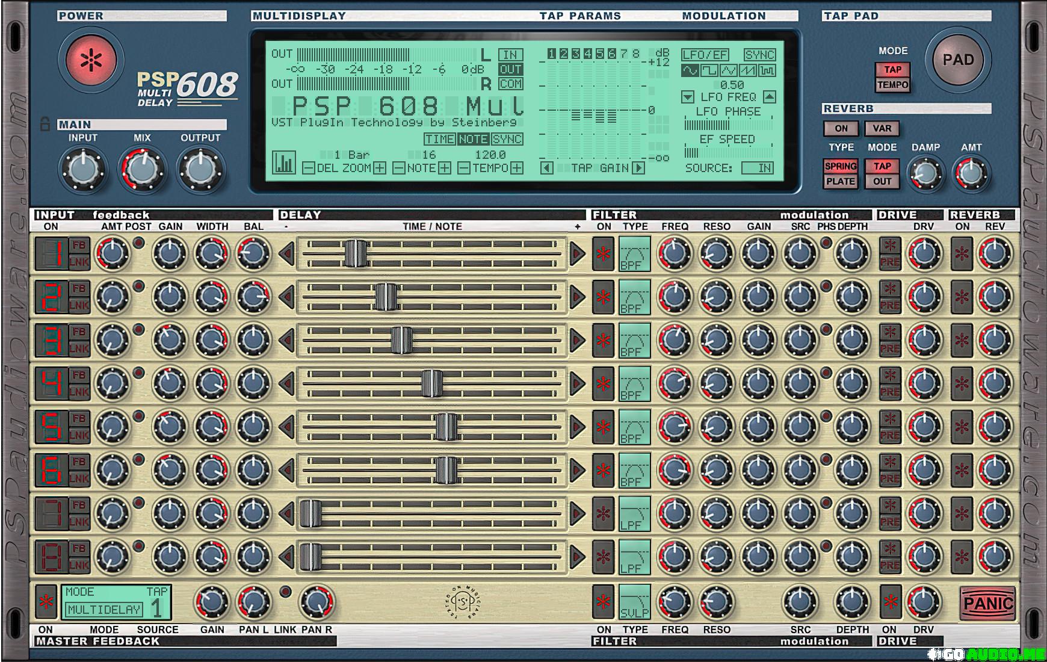Open MULTIDELAY mode selector
The width and height of the screenshot is (1047, 662).
point(104,609)
